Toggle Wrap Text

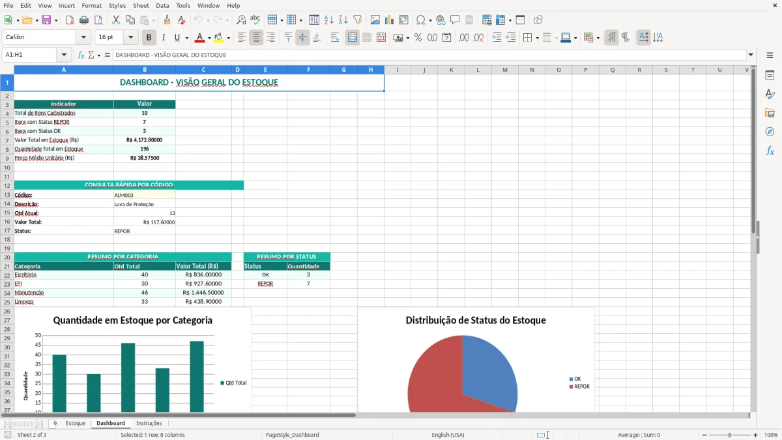(334, 38)
